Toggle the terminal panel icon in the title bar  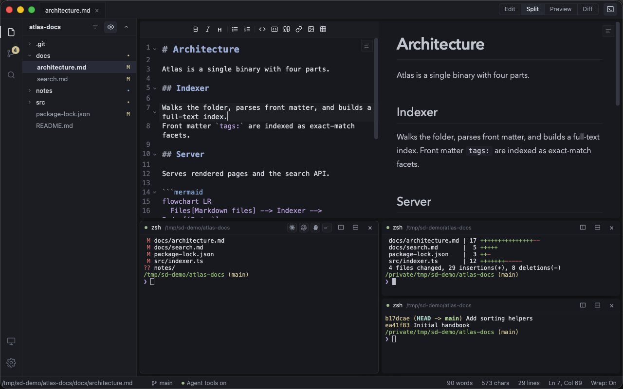click(610, 9)
